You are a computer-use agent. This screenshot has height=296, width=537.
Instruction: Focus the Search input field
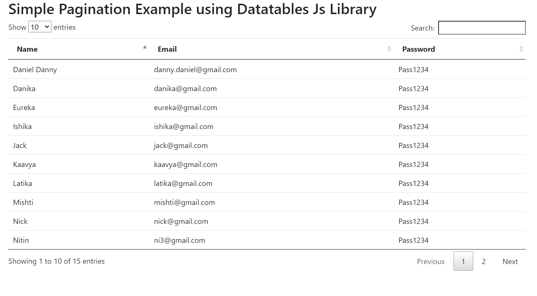(482, 28)
